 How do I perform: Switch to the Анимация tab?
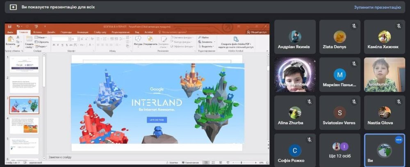(x=83, y=32)
